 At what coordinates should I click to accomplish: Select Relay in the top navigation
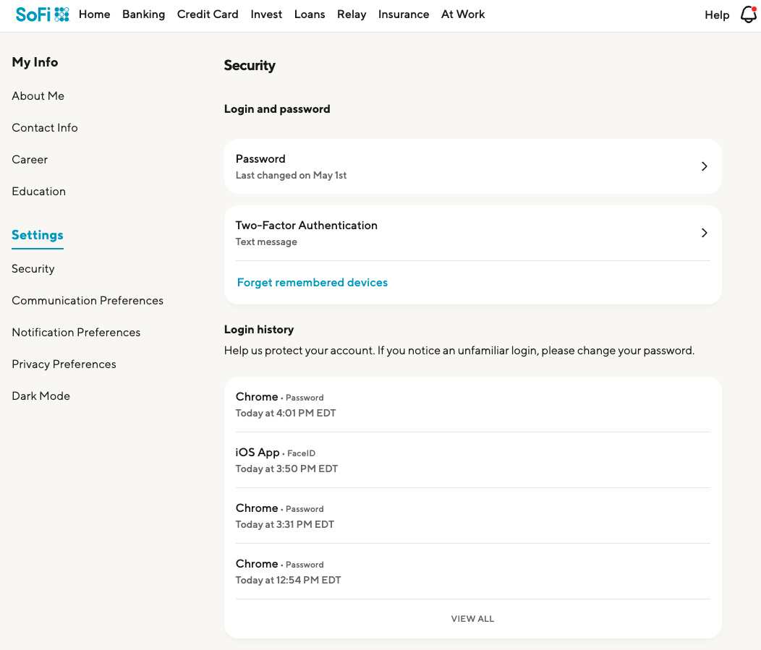point(352,14)
